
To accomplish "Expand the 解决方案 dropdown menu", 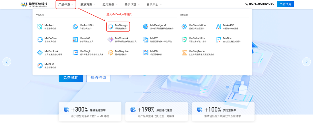I will 88,4.
